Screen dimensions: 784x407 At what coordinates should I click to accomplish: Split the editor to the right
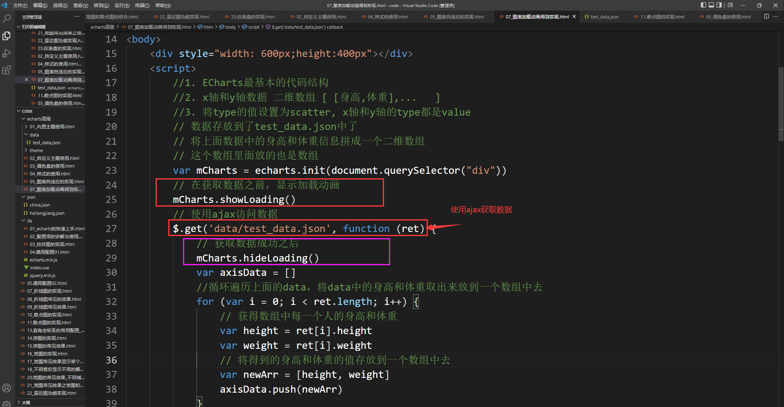[766, 16]
